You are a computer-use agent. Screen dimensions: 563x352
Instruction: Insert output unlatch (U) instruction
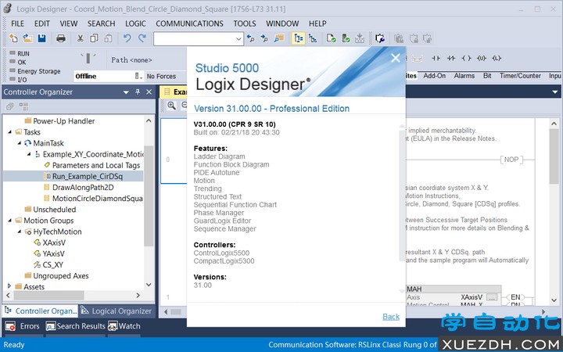[x=482, y=58]
